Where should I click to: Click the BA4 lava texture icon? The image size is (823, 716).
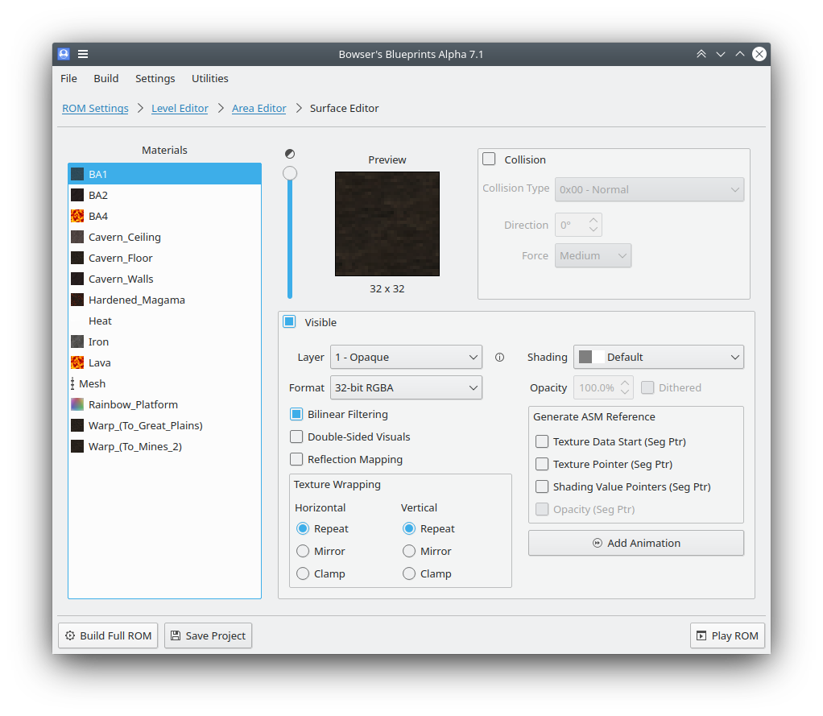point(77,217)
